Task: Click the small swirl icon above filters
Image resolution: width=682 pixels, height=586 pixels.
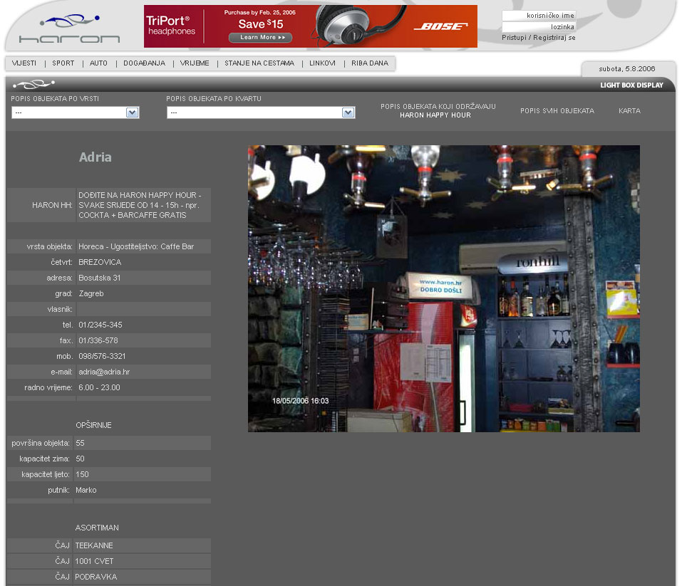Action: pos(33,85)
